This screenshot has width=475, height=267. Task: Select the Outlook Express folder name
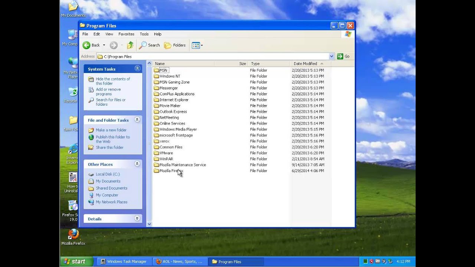click(173, 112)
